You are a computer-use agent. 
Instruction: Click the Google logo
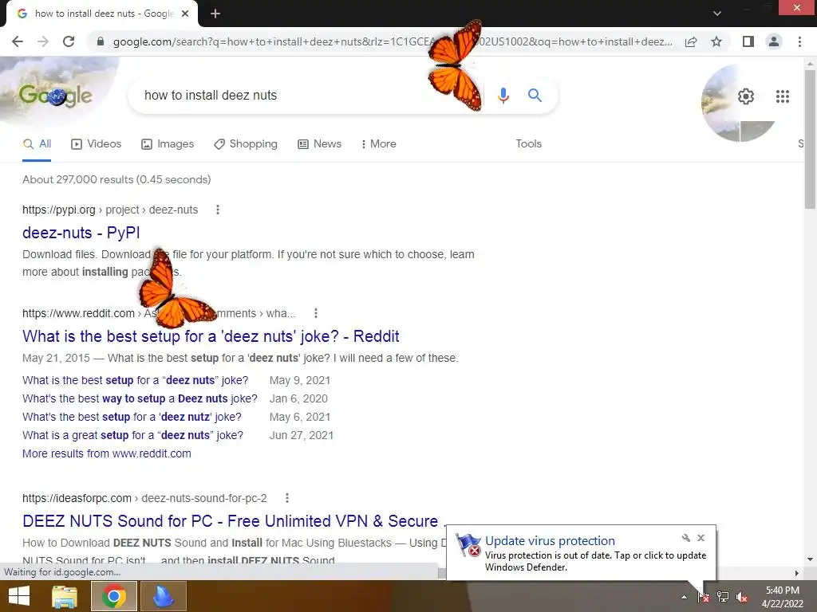[x=55, y=96]
